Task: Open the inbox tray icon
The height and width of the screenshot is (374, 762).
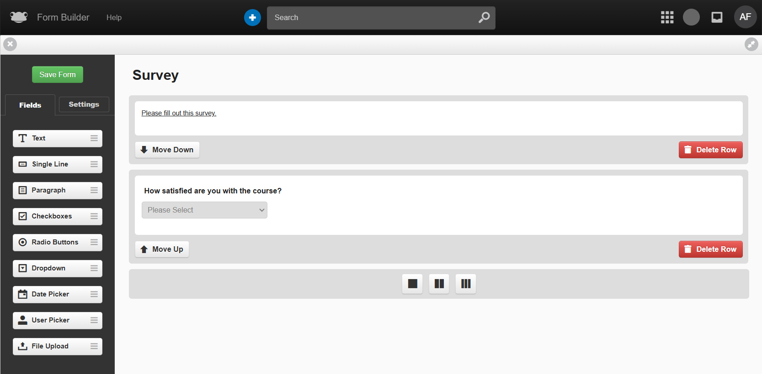Action: [717, 17]
